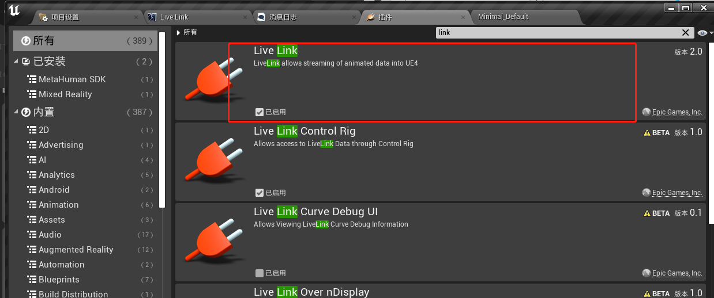The image size is (714, 298).
Task: Disable Live Link Control Rig checkbox
Action: point(260,193)
